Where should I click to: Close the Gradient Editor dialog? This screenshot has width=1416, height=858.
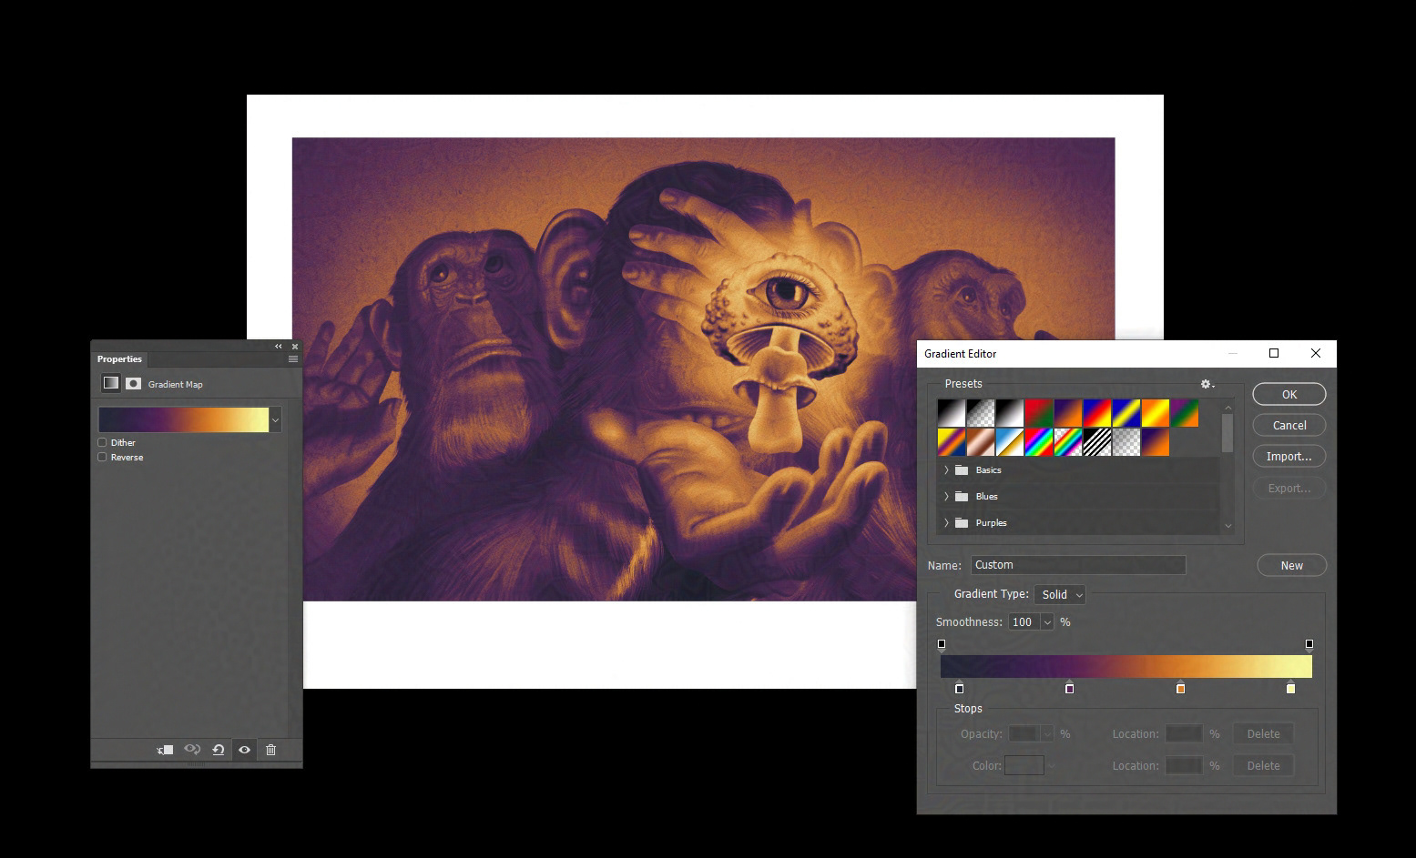click(x=1316, y=353)
